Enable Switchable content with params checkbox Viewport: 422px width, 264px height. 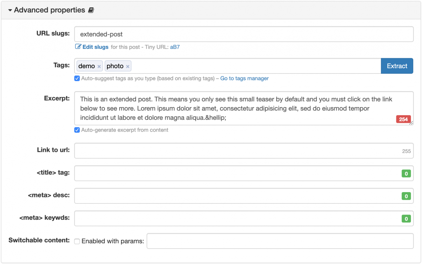coord(77,241)
